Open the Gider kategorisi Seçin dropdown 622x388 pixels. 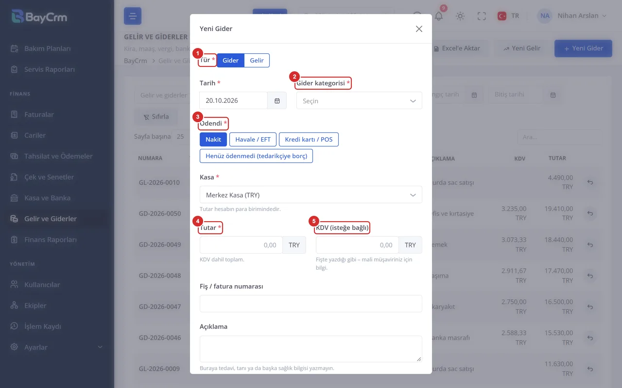point(359,100)
